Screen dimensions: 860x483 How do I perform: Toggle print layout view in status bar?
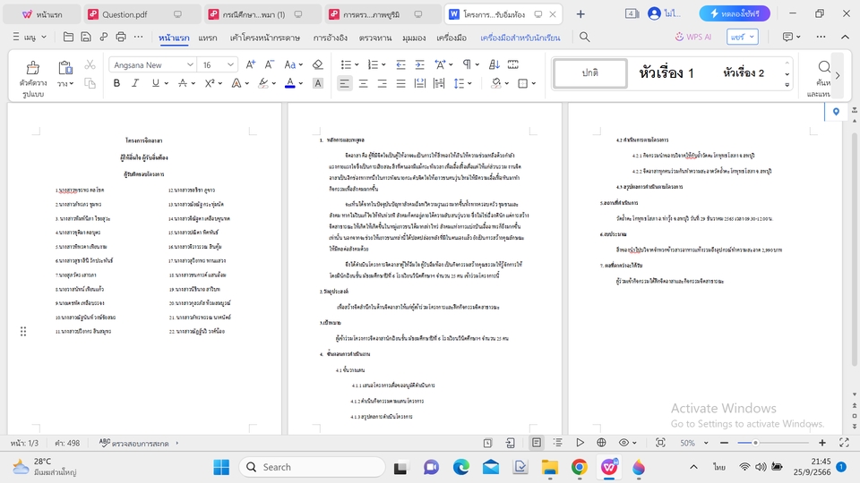[x=537, y=443]
